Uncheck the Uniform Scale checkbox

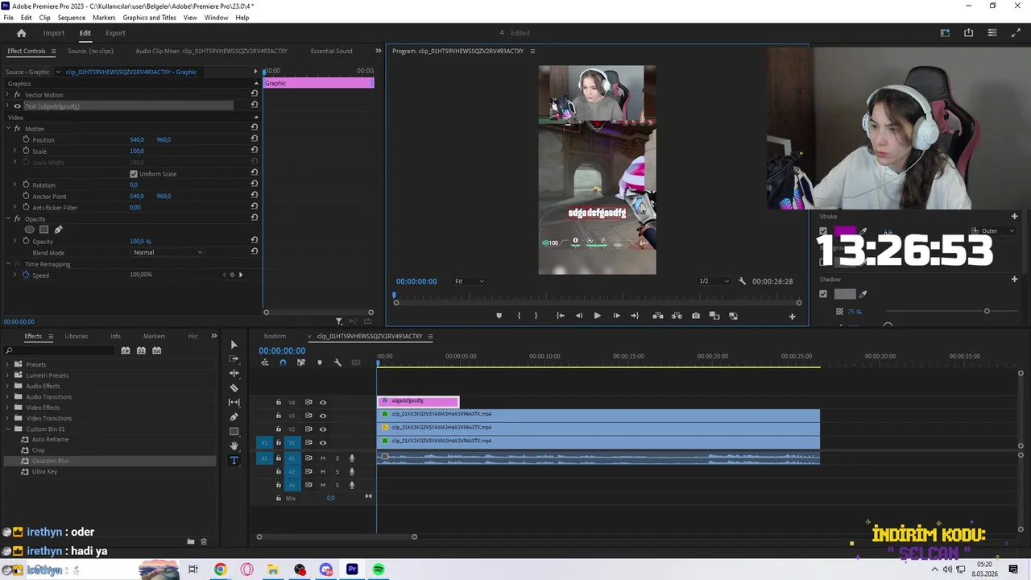point(134,174)
